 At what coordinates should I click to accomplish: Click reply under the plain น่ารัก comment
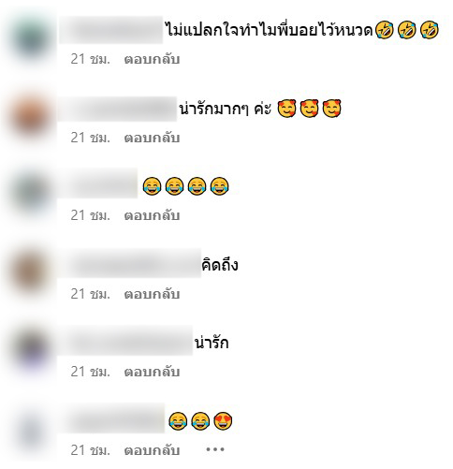pyautogui.click(x=152, y=372)
